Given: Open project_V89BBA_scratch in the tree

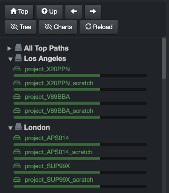Looking at the screenshot, I should coord(59,111).
